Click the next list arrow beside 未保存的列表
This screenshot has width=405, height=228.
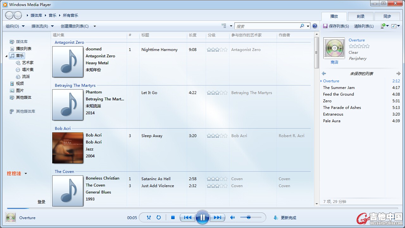(398, 73)
